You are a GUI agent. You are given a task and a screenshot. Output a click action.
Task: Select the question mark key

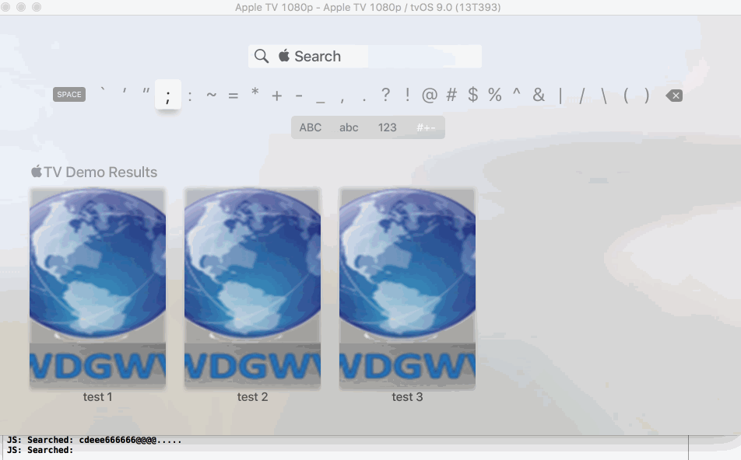[385, 95]
